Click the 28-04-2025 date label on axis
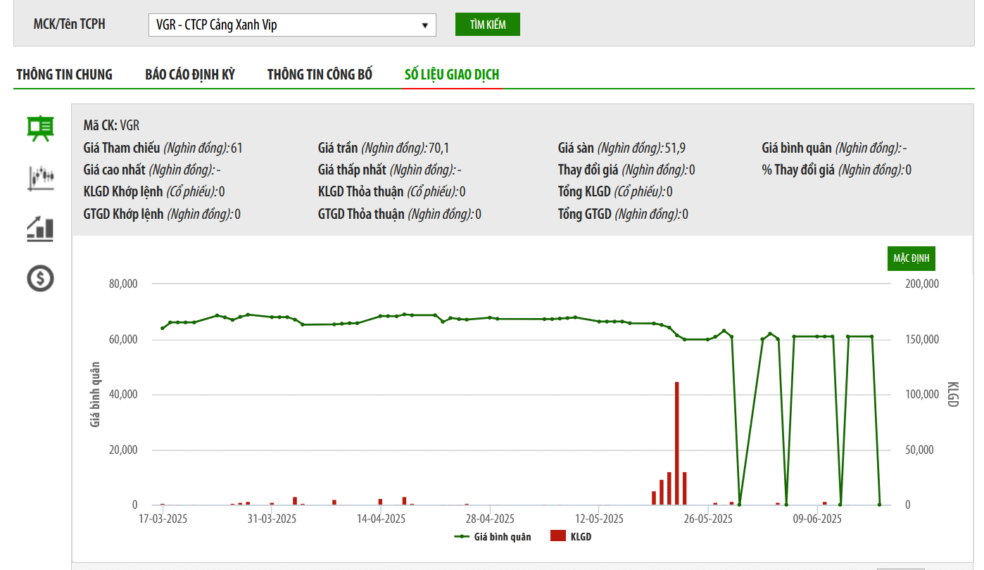The width and height of the screenshot is (984, 570). pyautogui.click(x=491, y=519)
